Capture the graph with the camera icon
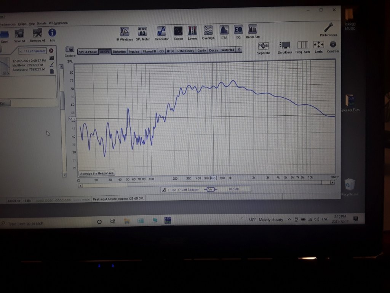This screenshot has width=390, height=293. point(70,49)
